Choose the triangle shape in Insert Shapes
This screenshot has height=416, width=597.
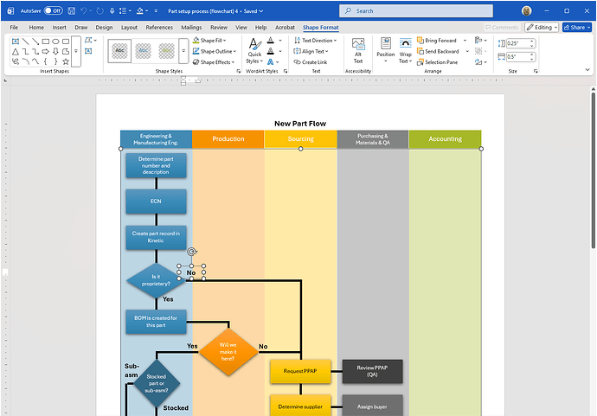[x=16, y=51]
